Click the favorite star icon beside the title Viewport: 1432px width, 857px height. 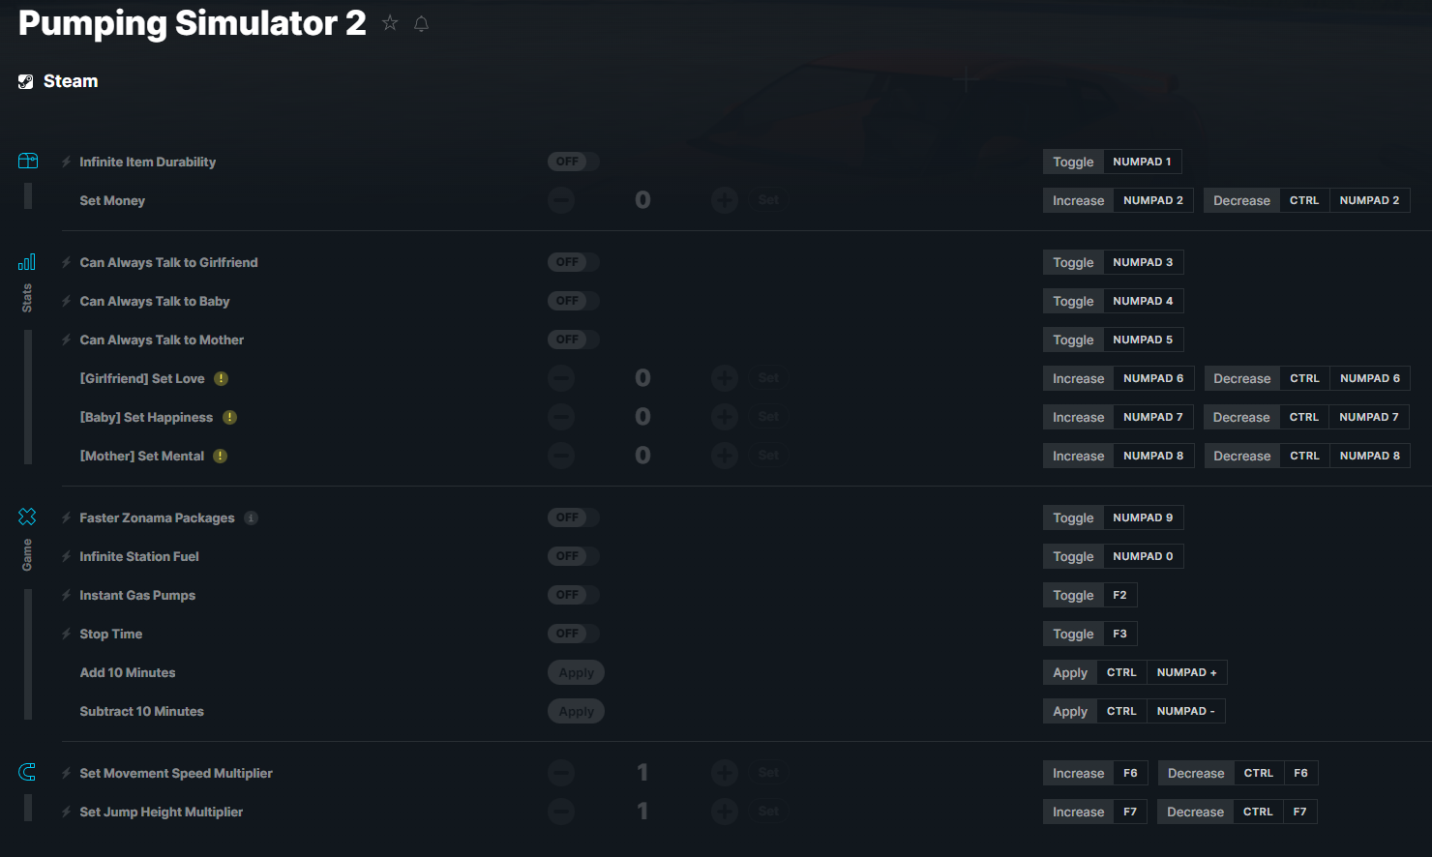tap(390, 22)
